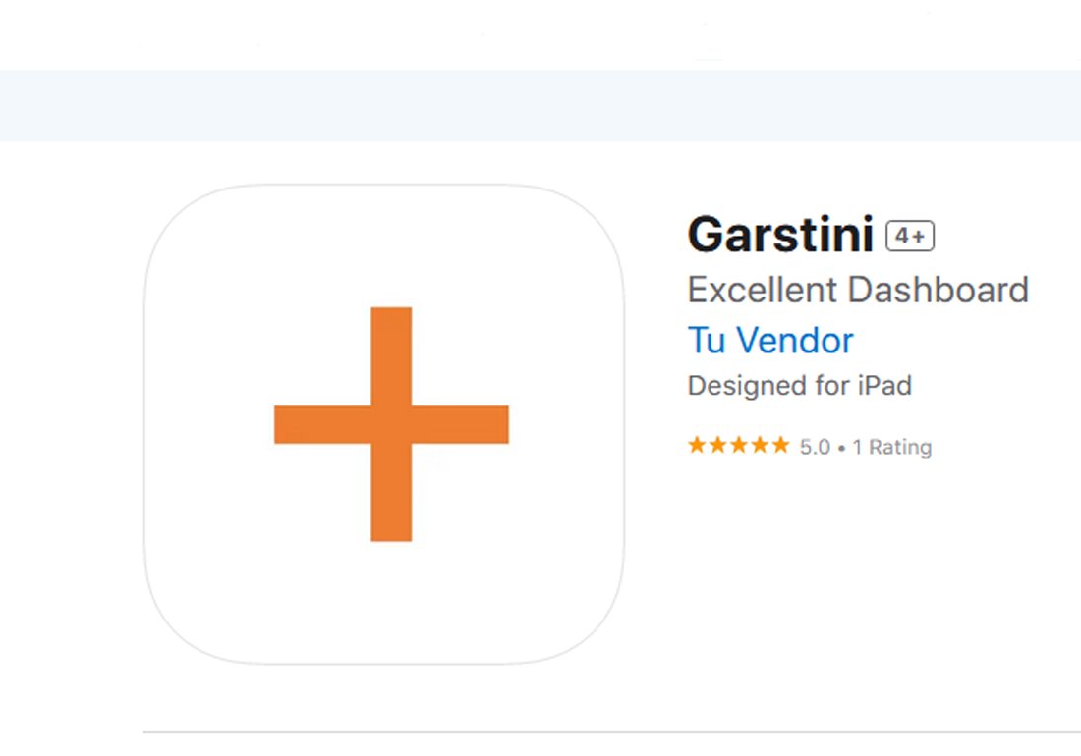Click the left arm of the orange plus
Image resolution: width=1081 pixels, height=756 pixels.
coord(322,424)
